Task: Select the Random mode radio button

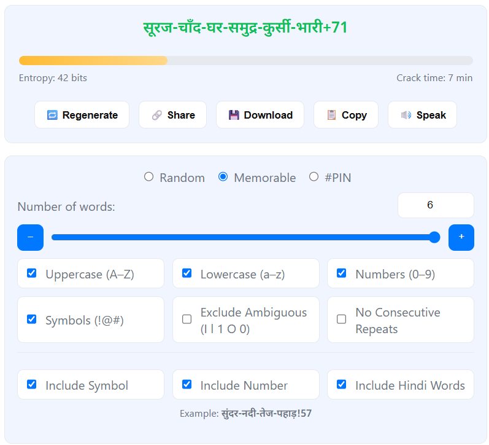Action: pos(148,177)
